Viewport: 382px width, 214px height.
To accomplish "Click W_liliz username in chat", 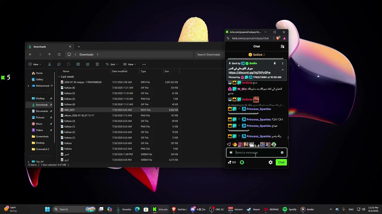I will click(242, 89).
